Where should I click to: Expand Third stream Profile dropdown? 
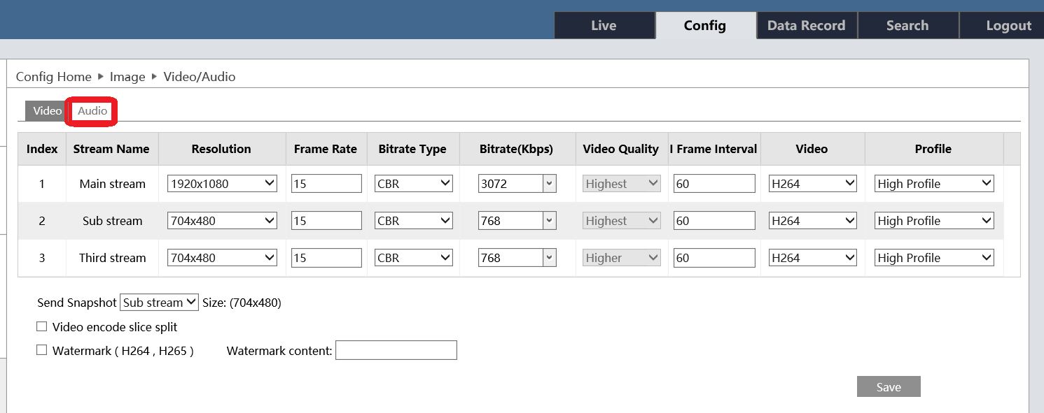934,258
